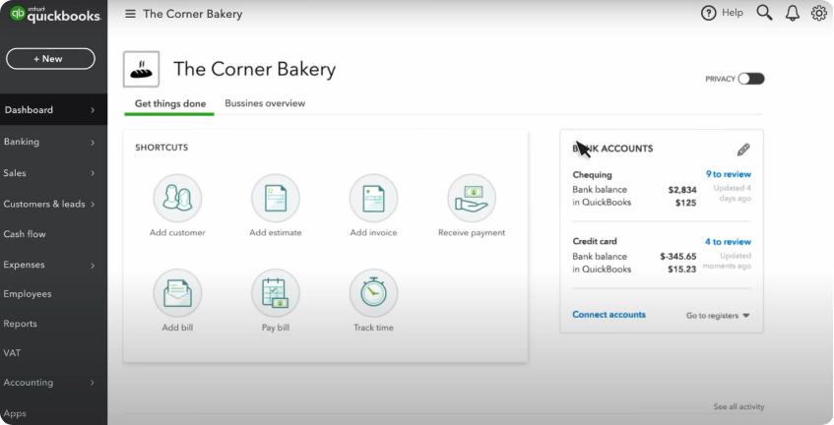
Task: Click the 9 to review link
Action: point(729,174)
